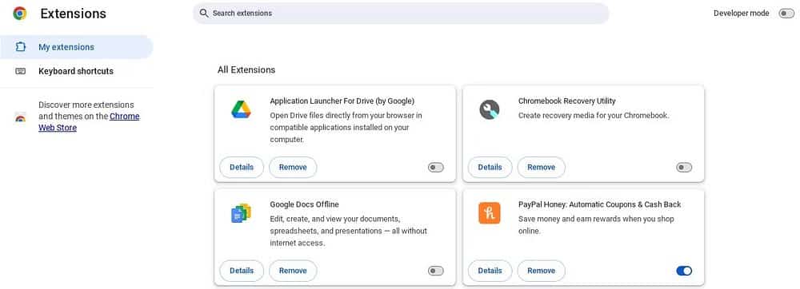The width and height of the screenshot is (800, 289).
Task: Click the Google Docs Offline icon
Action: click(x=241, y=212)
